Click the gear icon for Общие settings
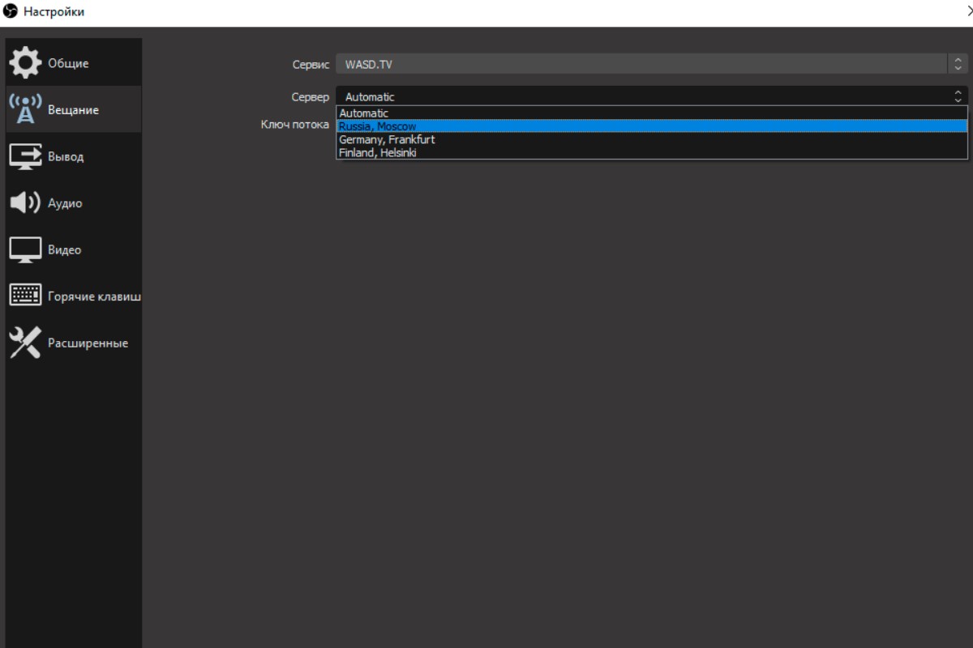The height and width of the screenshot is (648, 973). (25, 63)
